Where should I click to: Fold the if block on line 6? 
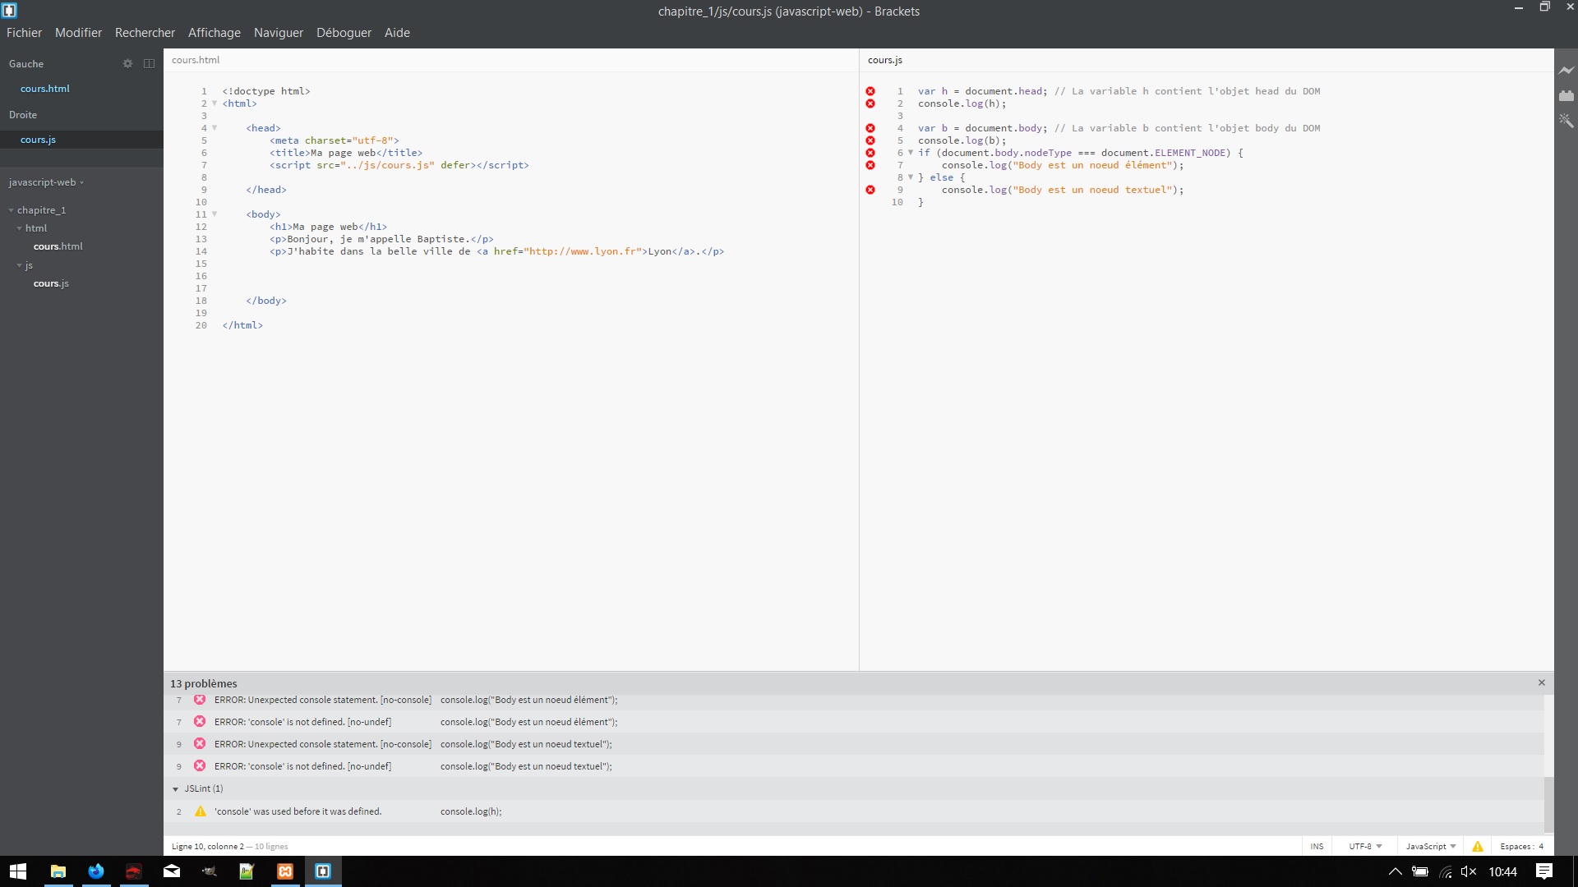[911, 153]
